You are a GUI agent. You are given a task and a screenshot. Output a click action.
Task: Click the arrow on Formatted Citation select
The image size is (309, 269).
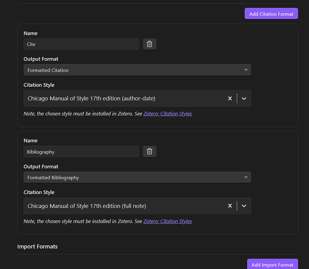click(246, 70)
